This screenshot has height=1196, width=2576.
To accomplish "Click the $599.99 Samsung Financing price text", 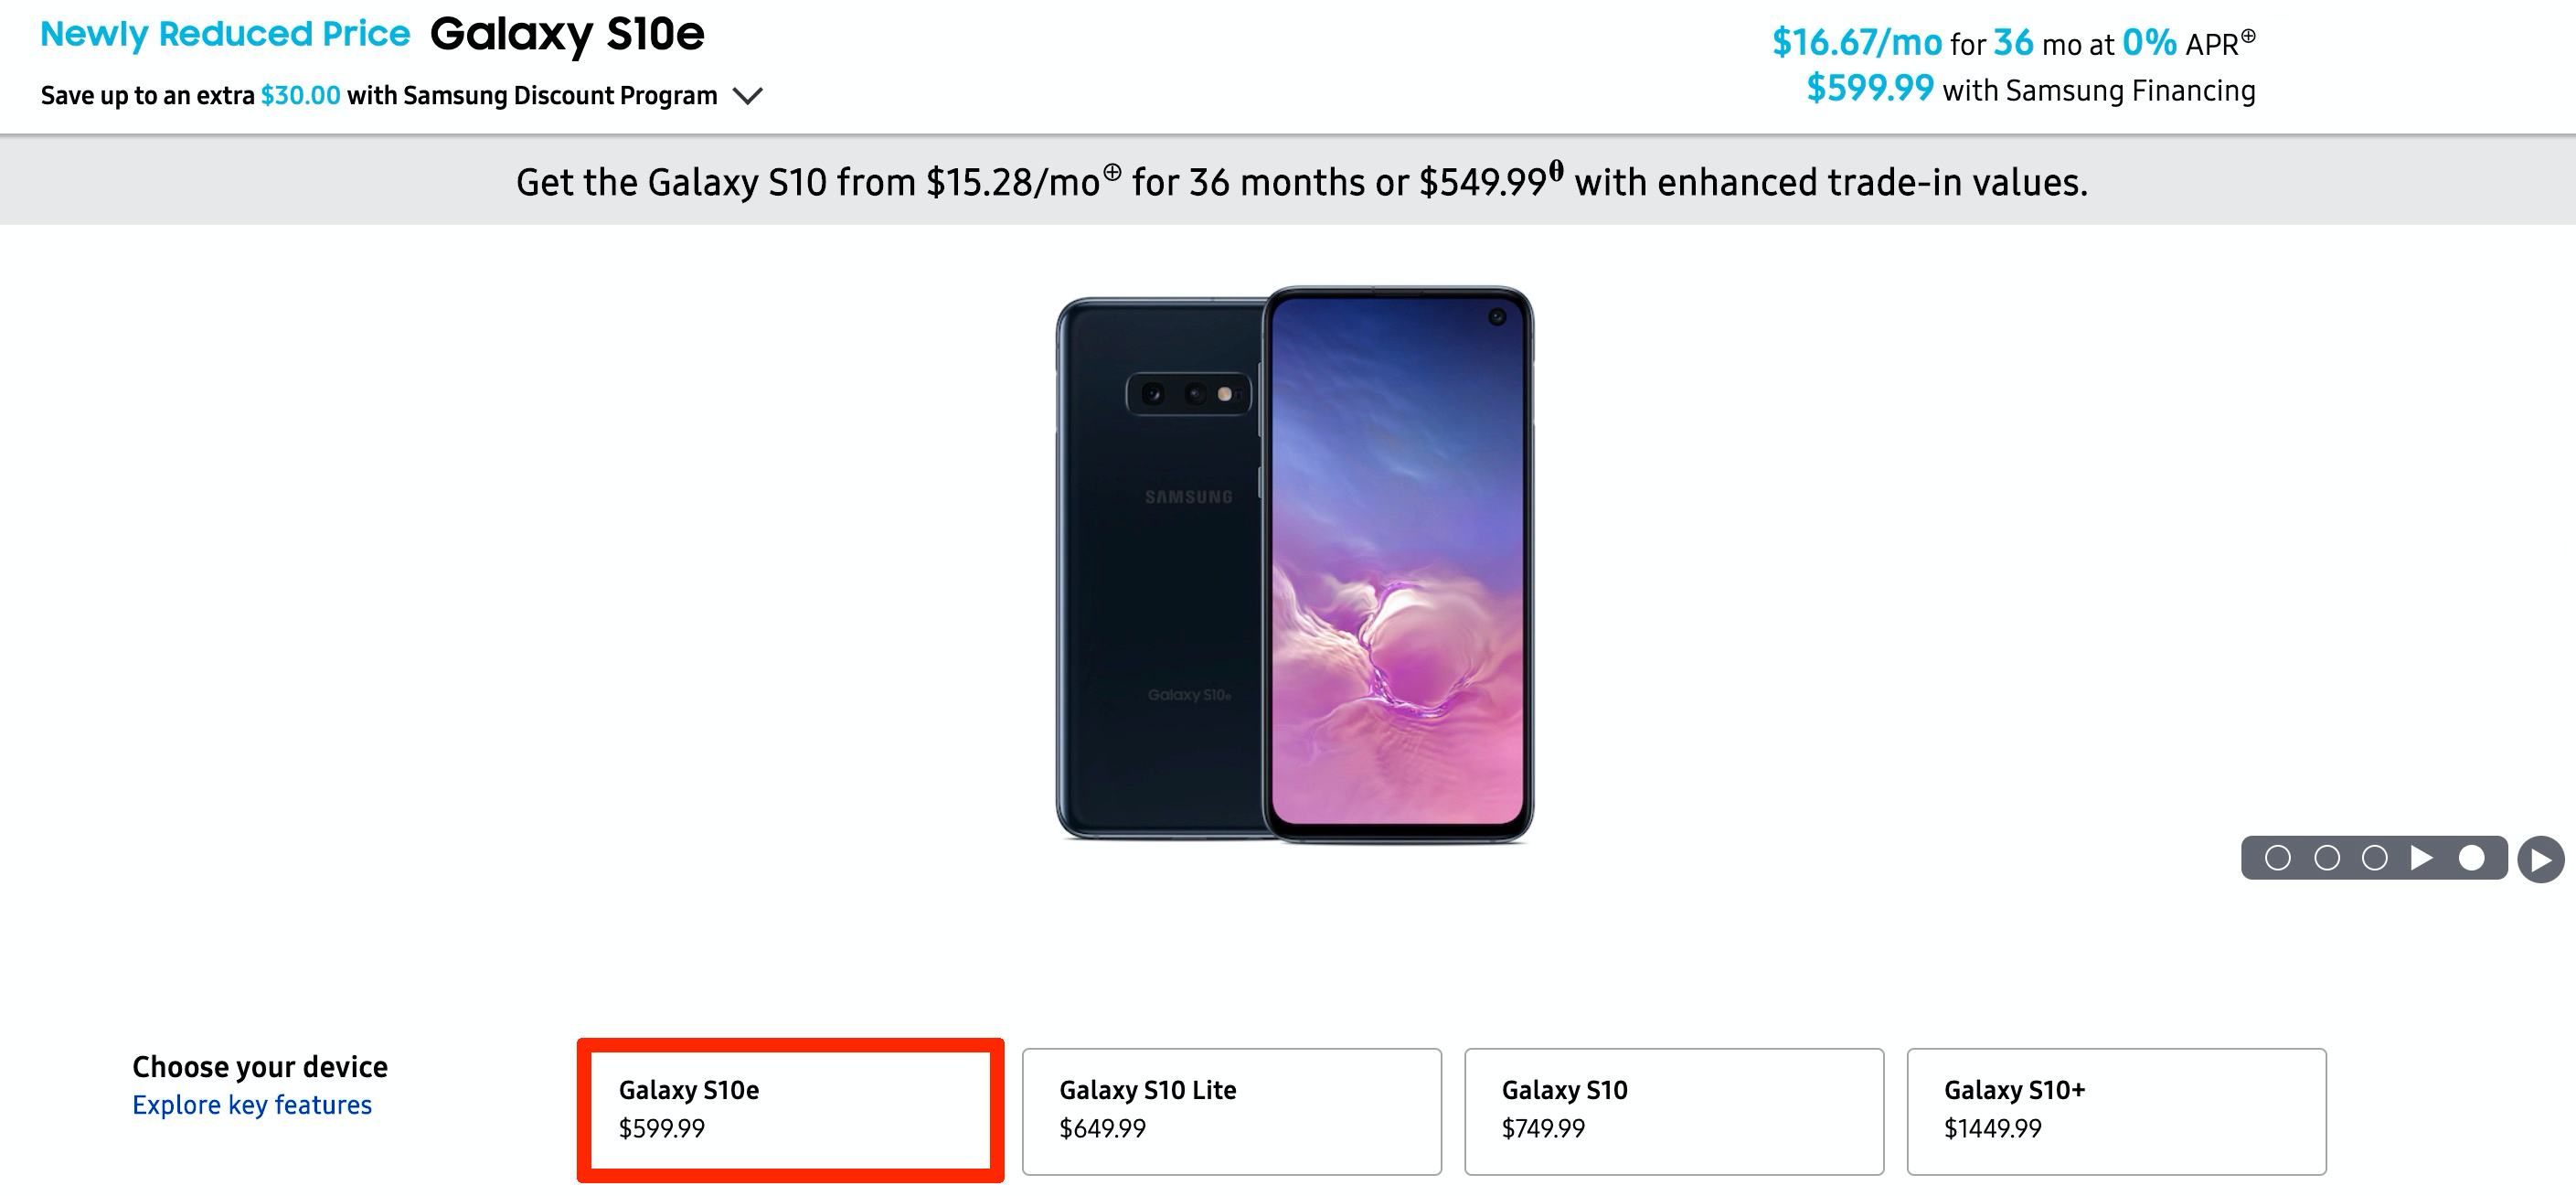I will point(1869,89).
